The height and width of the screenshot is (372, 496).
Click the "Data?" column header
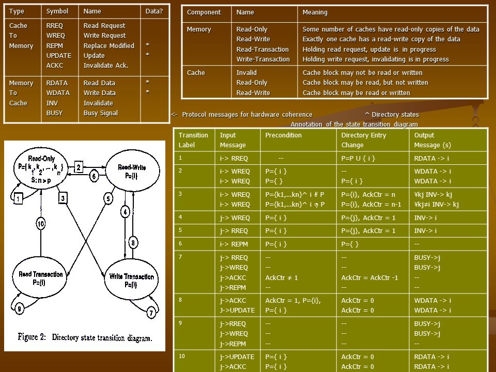pos(154,11)
